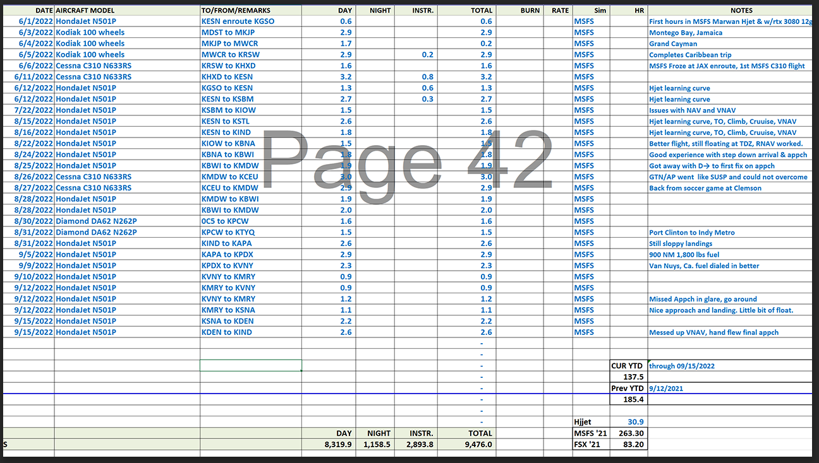Click the 'KCEU to KMDW' cell

pyautogui.click(x=251, y=188)
